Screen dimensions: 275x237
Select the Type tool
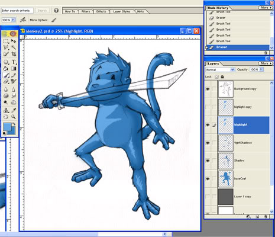(x=14, y=62)
